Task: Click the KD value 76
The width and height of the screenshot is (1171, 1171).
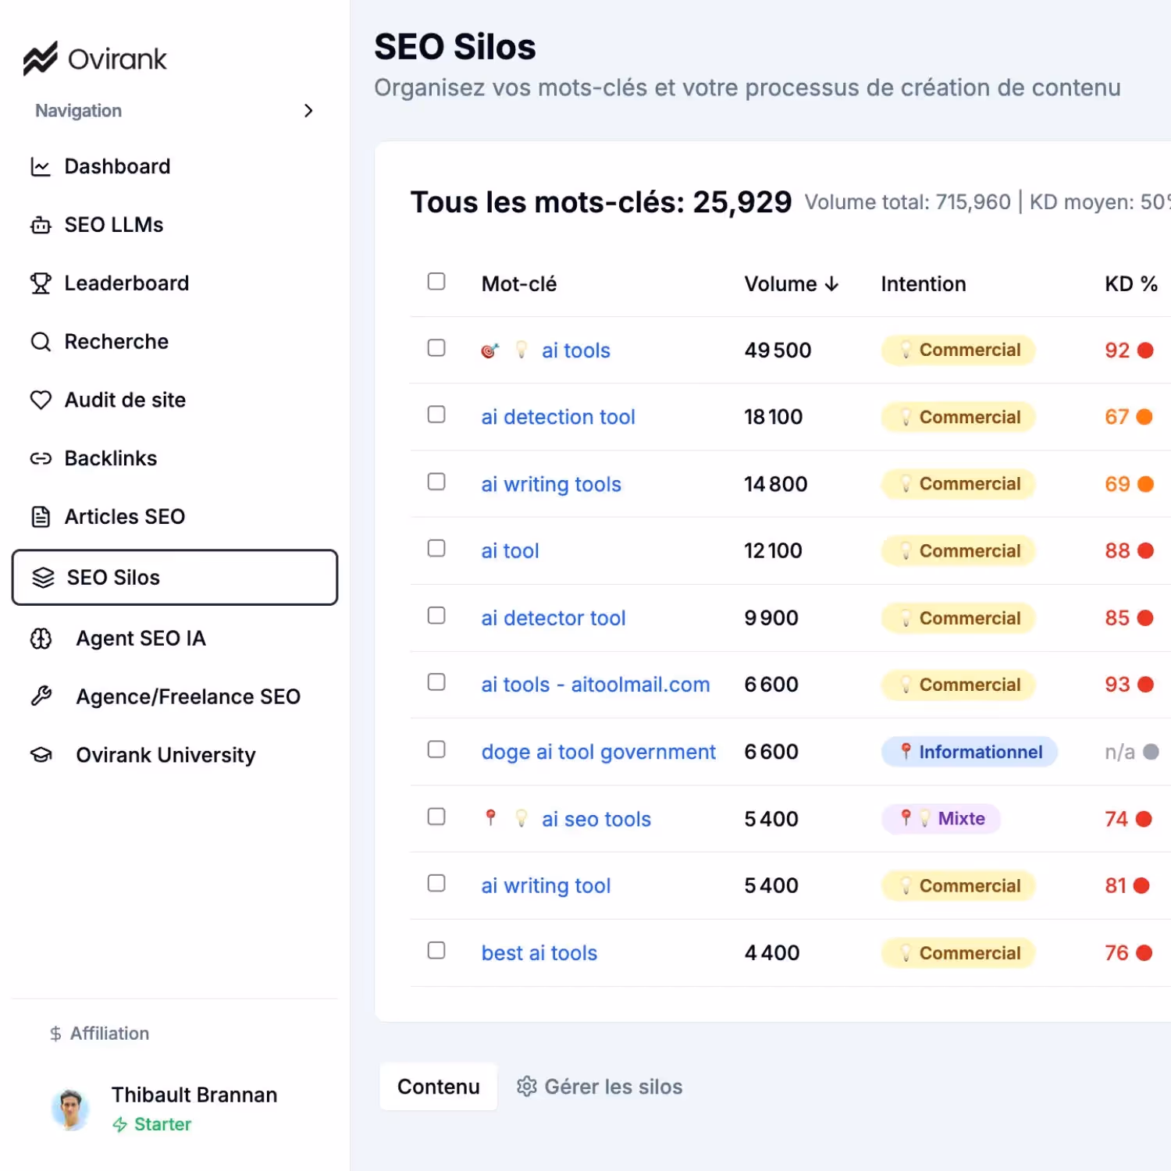Action: pos(1116,953)
